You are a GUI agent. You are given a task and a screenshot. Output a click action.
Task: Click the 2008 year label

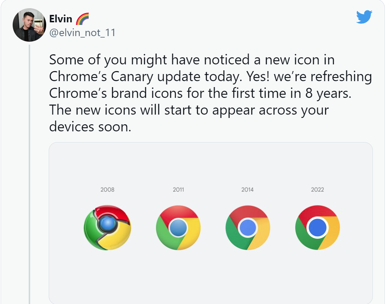click(107, 189)
